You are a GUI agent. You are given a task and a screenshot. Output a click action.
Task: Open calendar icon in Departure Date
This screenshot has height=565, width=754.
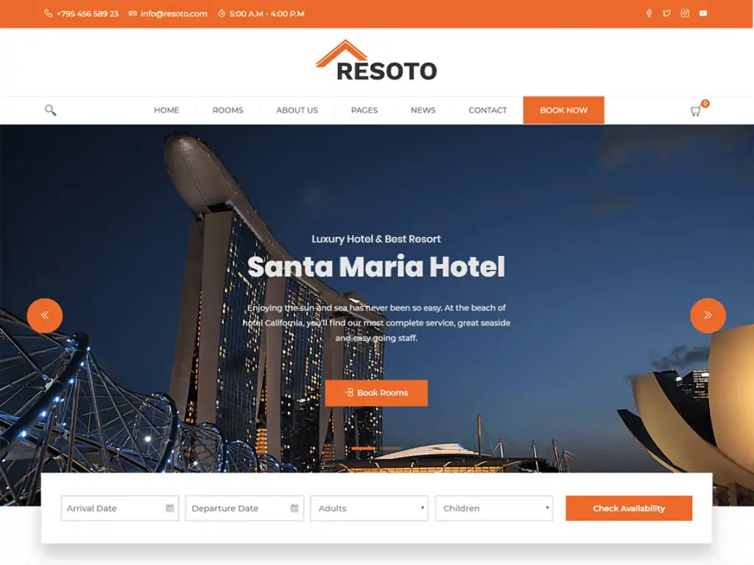point(295,508)
